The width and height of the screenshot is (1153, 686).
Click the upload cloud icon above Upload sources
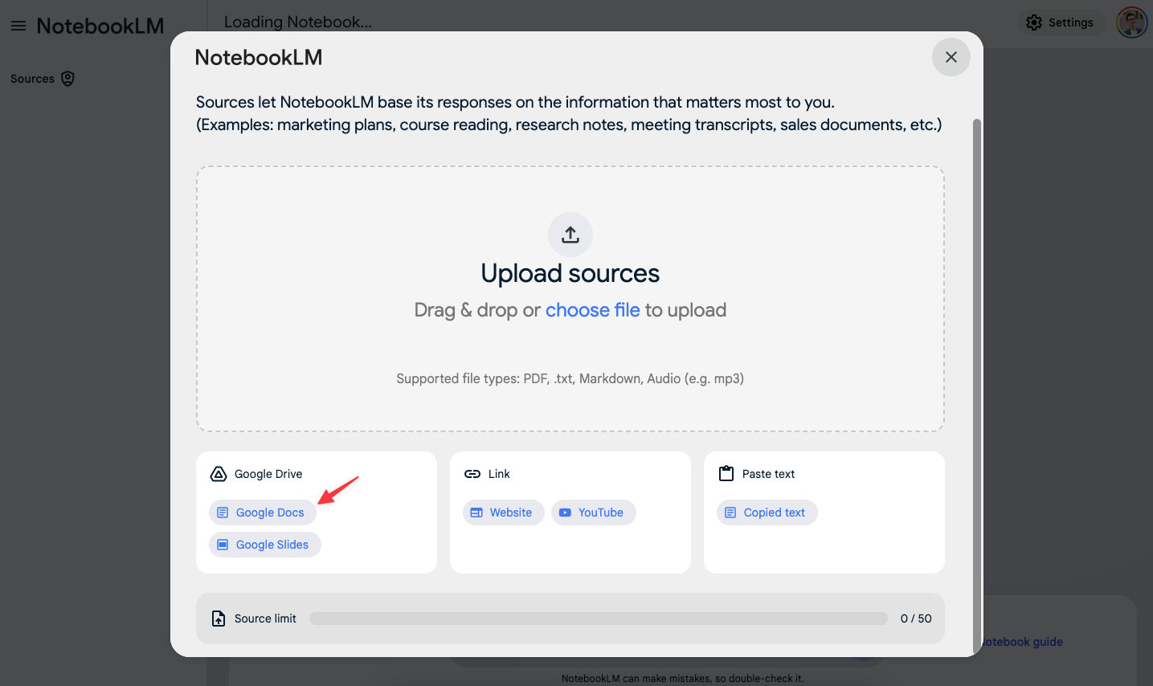[570, 234]
